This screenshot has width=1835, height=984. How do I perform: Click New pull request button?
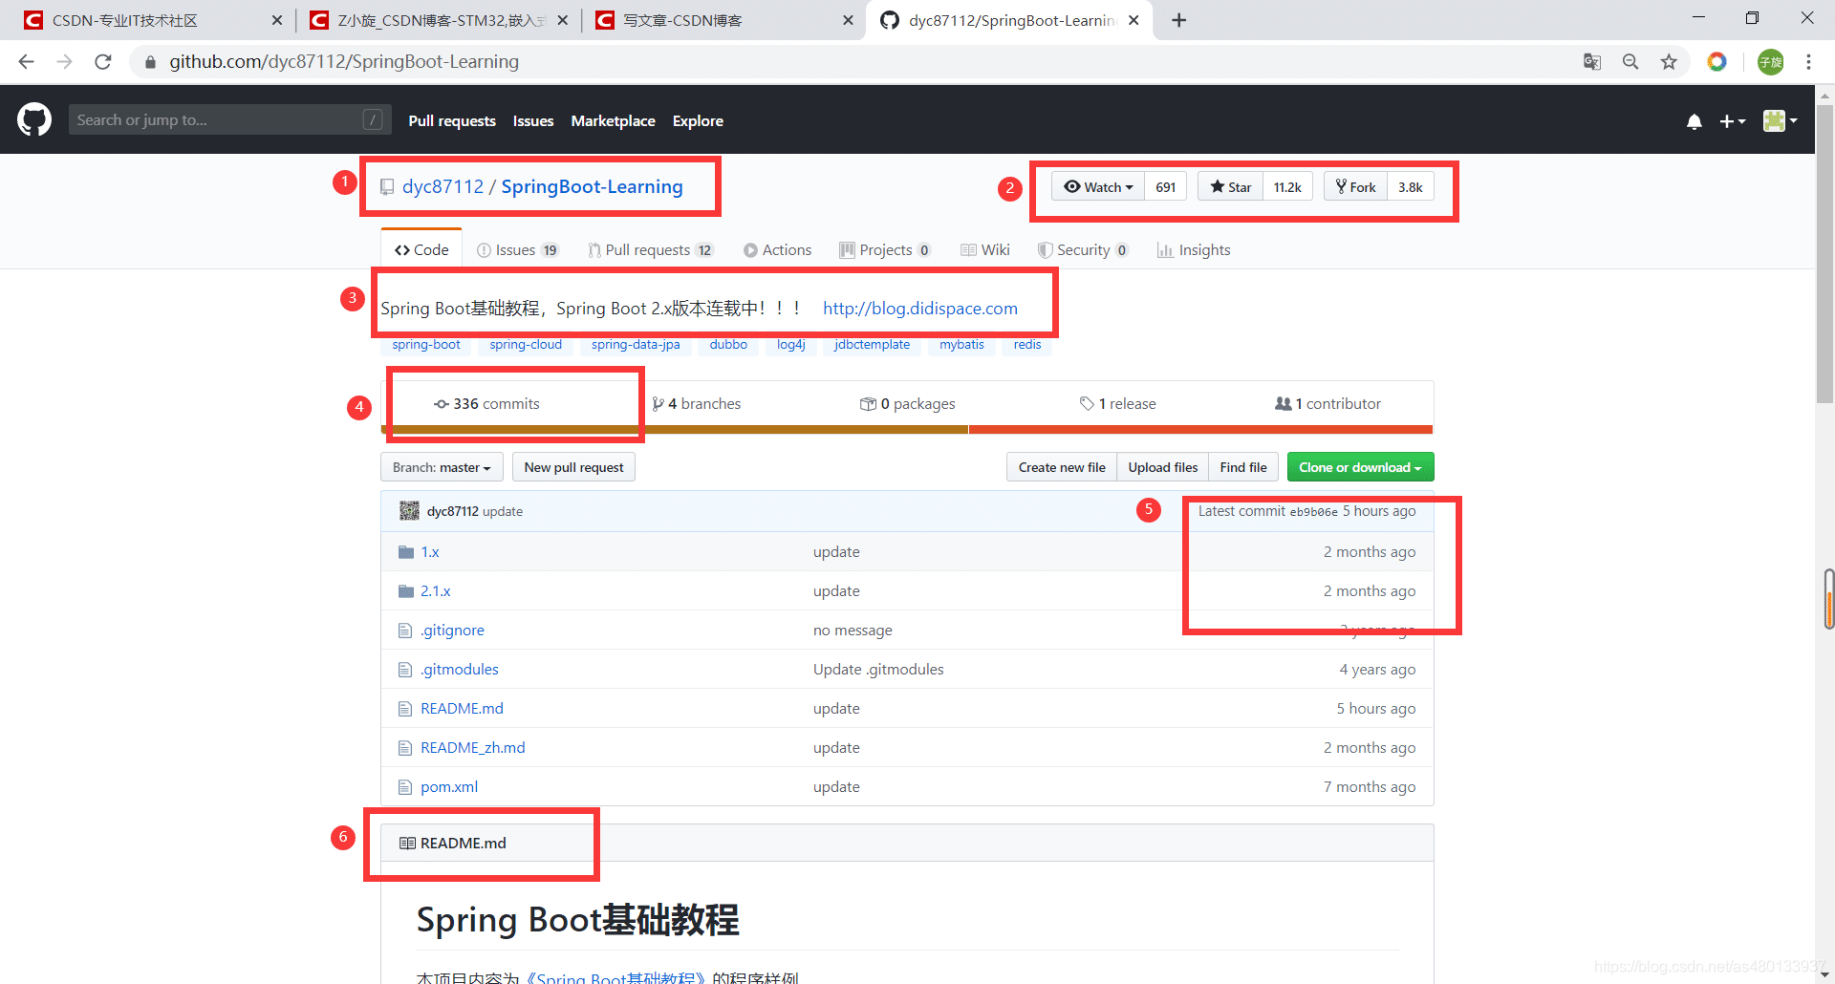pos(573,467)
